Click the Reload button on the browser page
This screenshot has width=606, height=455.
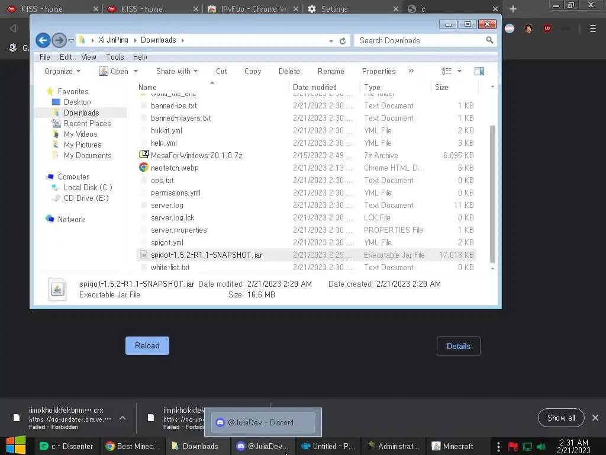click(x=147, y=345)
